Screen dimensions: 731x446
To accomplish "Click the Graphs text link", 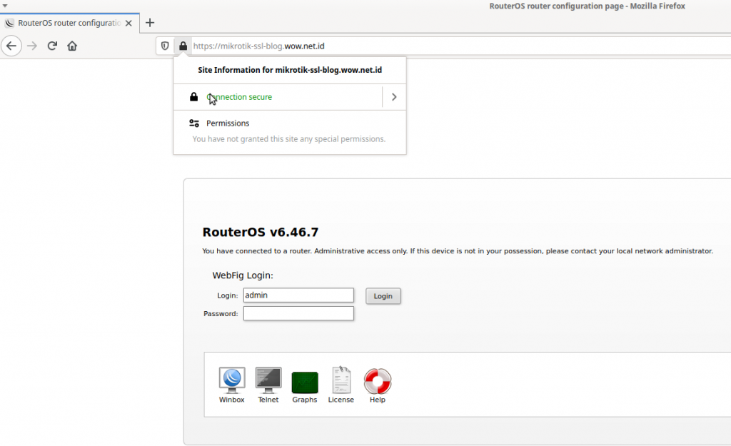I will tap(304, 400).
